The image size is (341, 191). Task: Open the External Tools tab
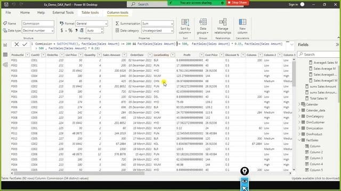(x=63, y=13)
